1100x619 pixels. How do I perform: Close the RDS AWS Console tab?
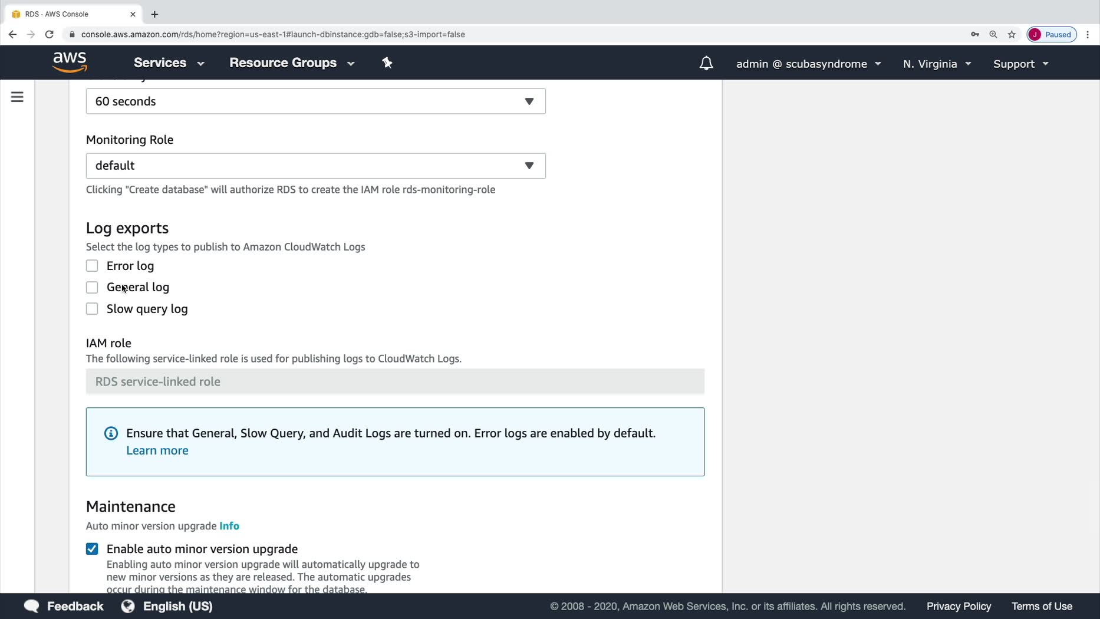133,14
